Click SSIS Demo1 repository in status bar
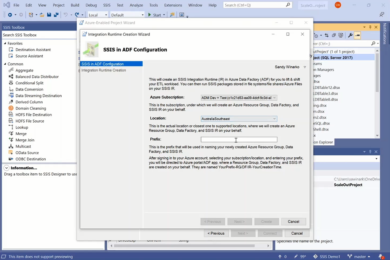 (x=327, y=256)
